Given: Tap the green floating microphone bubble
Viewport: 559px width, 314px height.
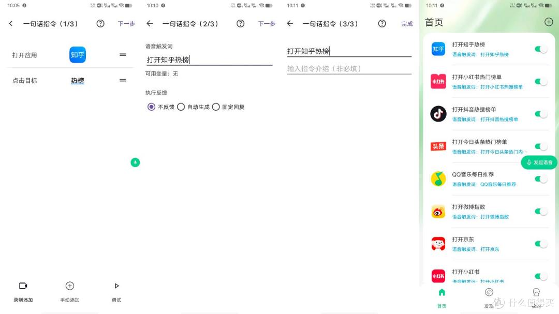Looking at the screenshot, I should click(135, 162).
